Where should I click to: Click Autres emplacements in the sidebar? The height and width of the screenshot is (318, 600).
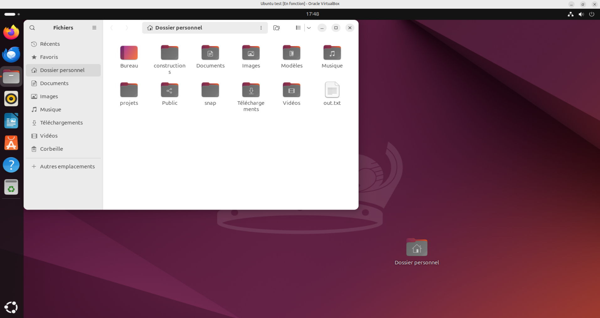[x=67, y=166]
